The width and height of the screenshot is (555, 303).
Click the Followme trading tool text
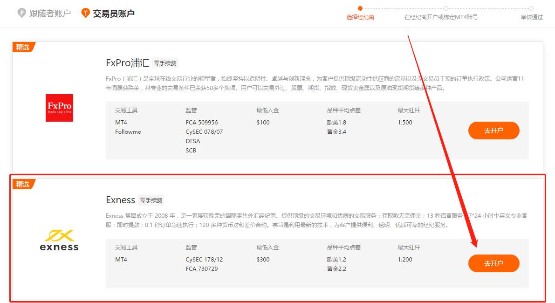click(128, 131)
